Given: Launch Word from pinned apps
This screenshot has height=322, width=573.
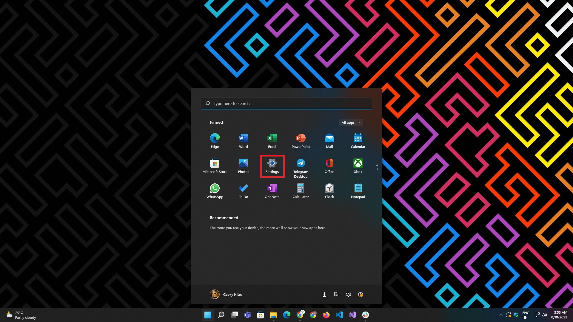Looking at the screenshot, I should (x=243, y=141).
